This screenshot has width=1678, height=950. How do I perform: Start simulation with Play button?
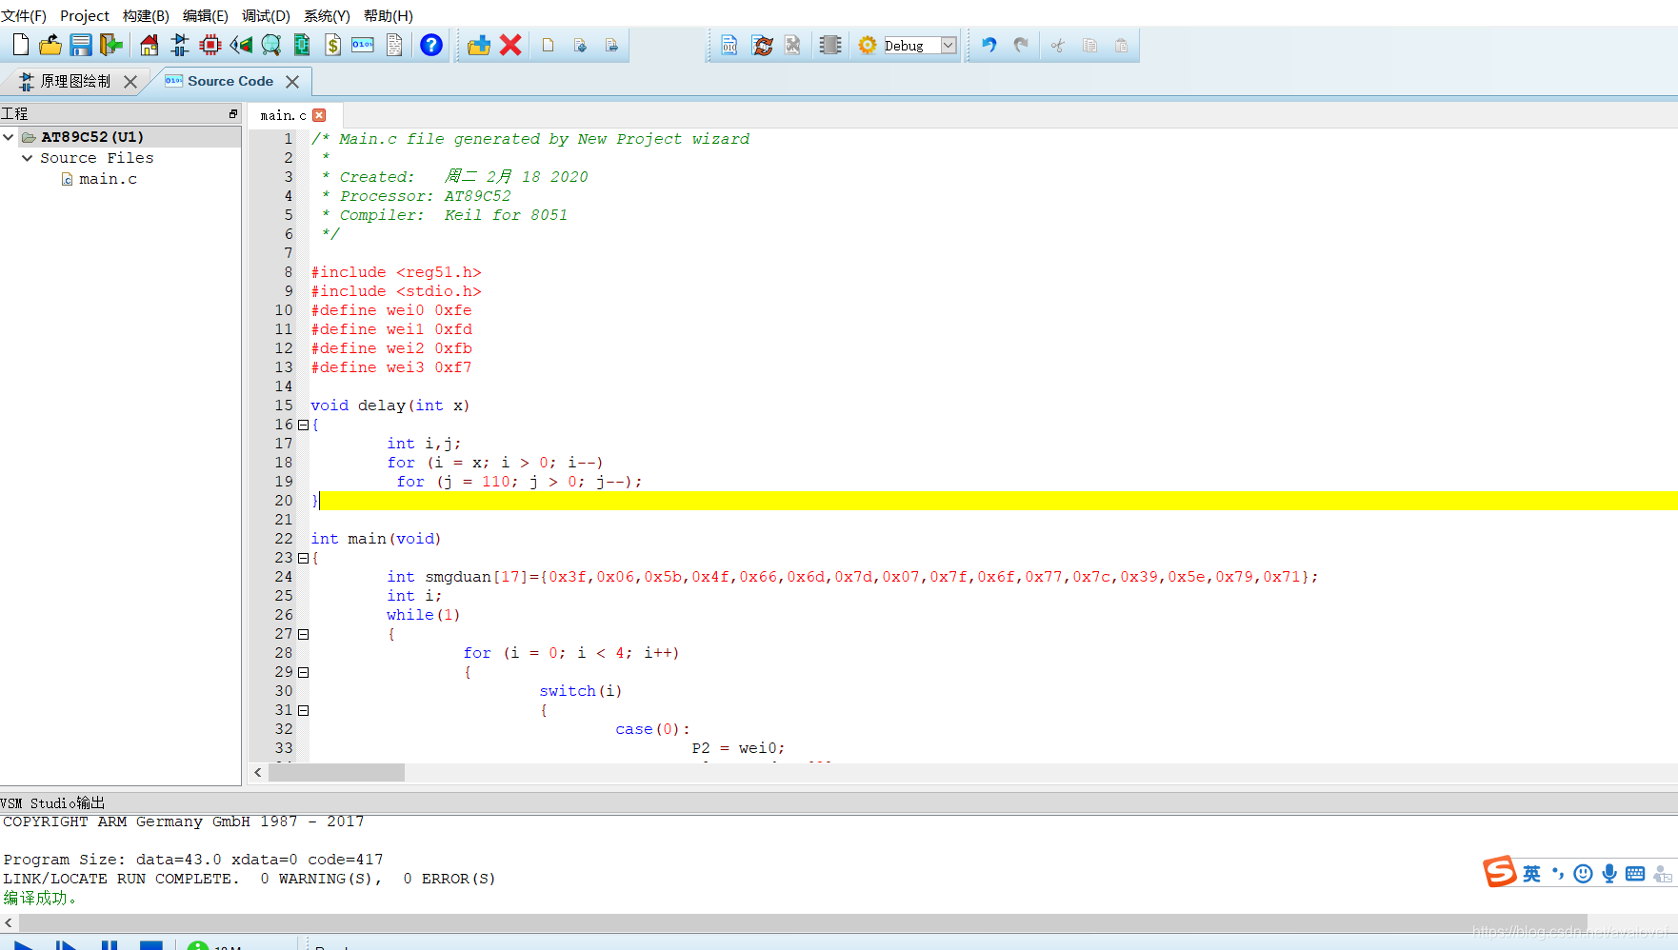pyautogui.click(x=23, y=945)
